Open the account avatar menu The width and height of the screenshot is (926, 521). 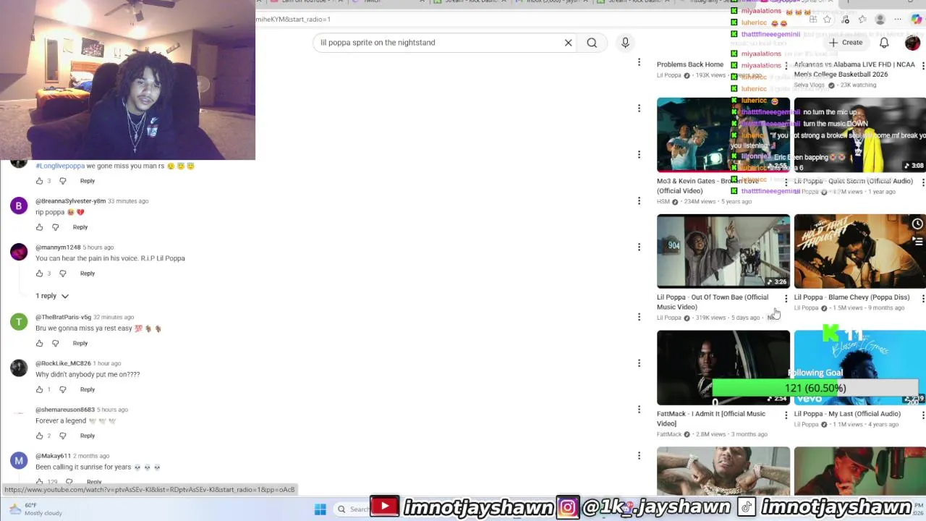coord(912,43)
